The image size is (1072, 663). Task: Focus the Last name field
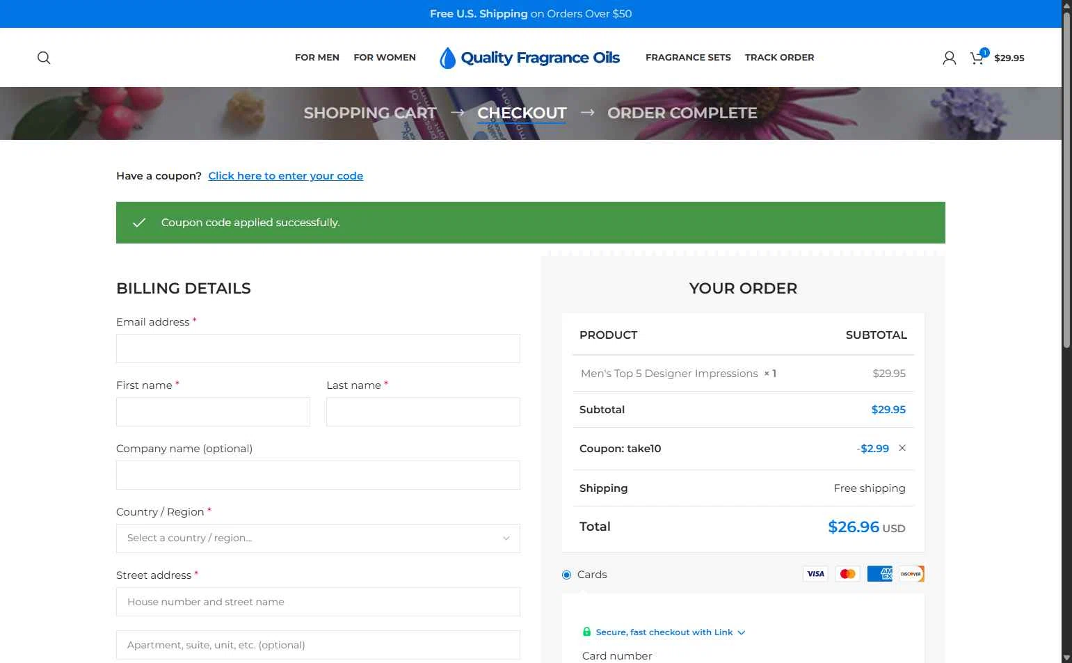click(423, 412)
